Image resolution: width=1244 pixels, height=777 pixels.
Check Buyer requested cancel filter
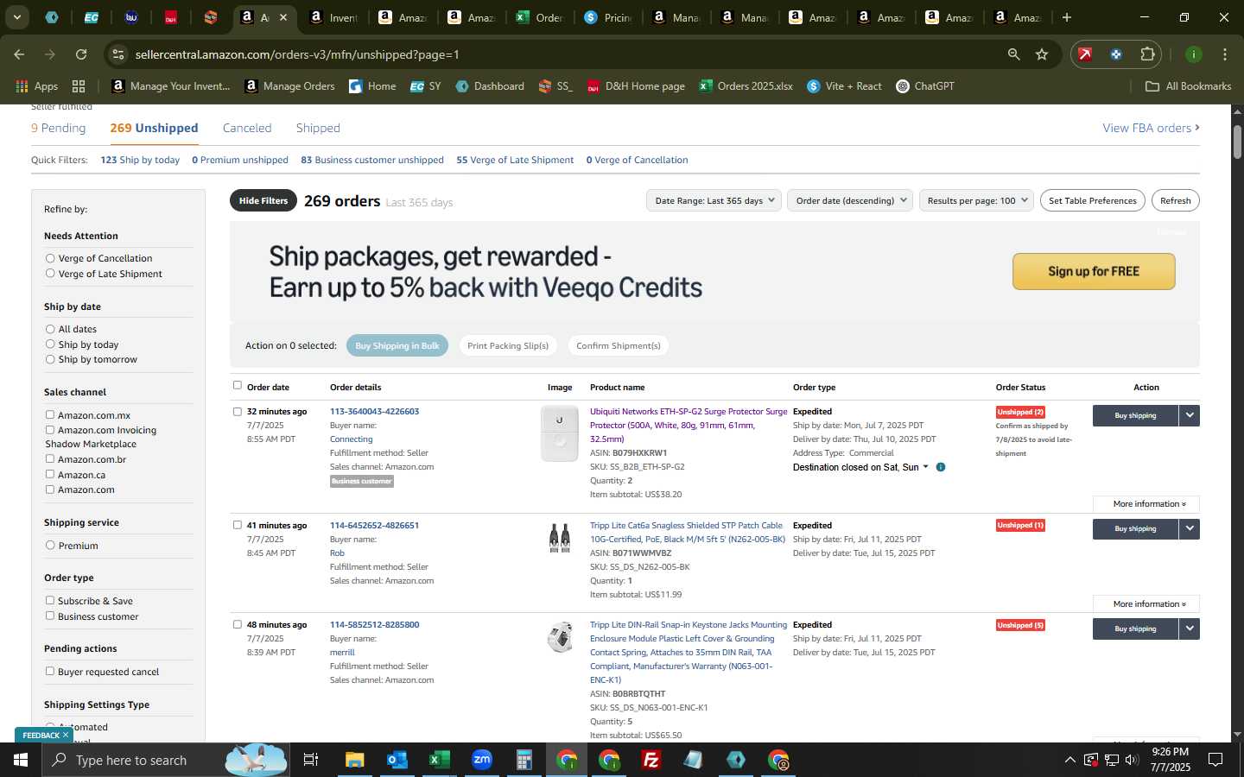[x=50, y=671]
